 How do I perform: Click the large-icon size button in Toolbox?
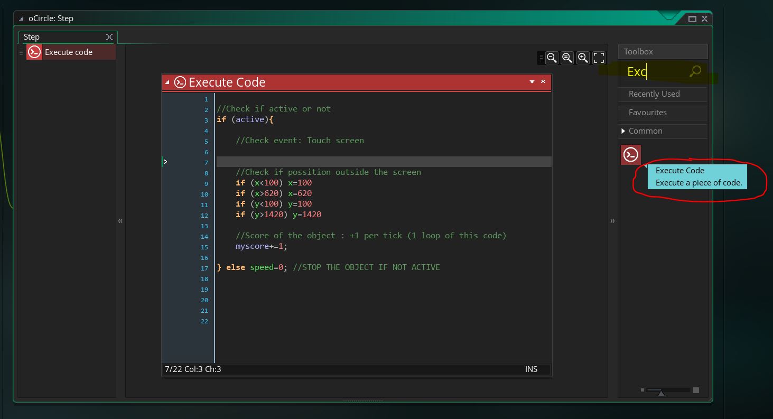click(696, 390)
